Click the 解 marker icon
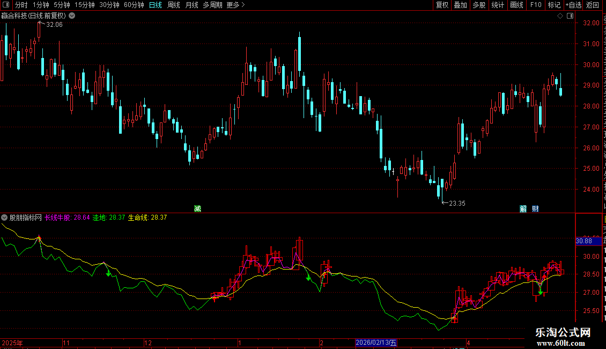This screenshot has width=606, height=349. pyautogui.click(x=523, y=209)
